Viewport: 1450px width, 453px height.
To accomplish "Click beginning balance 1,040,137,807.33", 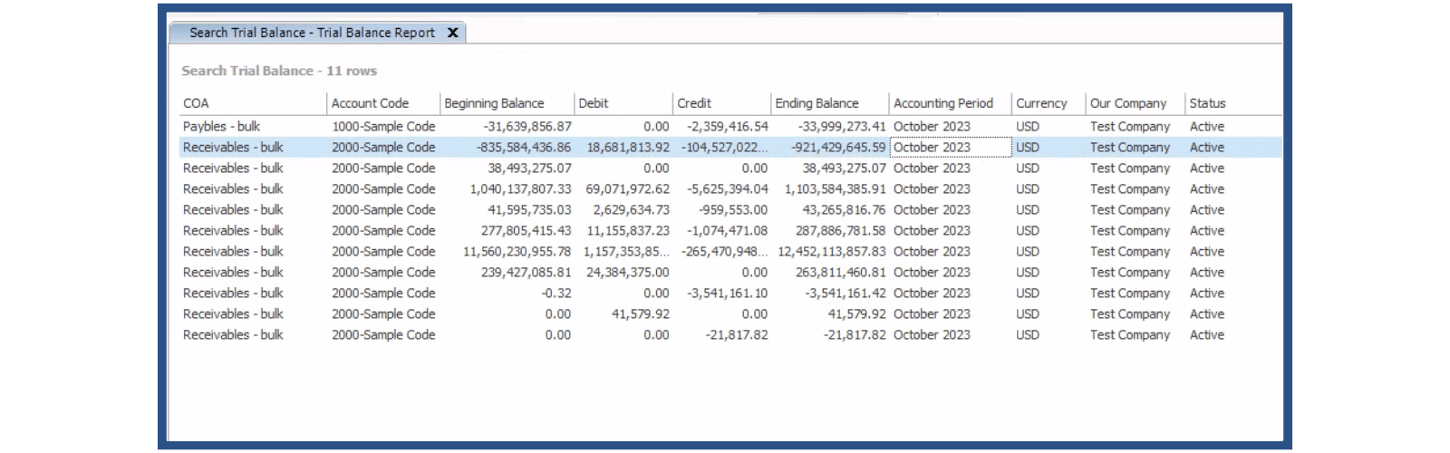I will pyautogui.click(x=520, y=189).
